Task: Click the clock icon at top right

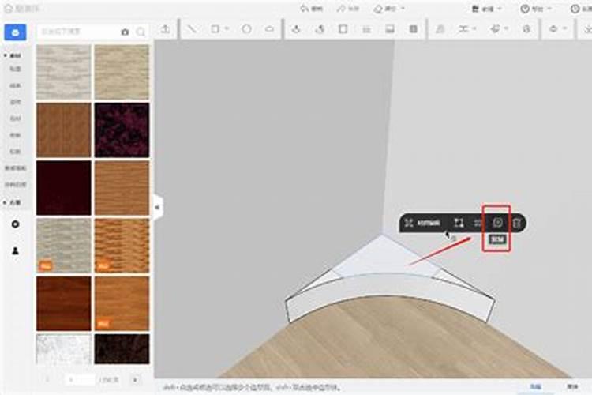Action: (x=575, y=9)
